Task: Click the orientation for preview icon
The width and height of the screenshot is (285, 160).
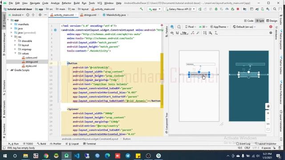Action: pyautogui.click(x=179, y=27)
